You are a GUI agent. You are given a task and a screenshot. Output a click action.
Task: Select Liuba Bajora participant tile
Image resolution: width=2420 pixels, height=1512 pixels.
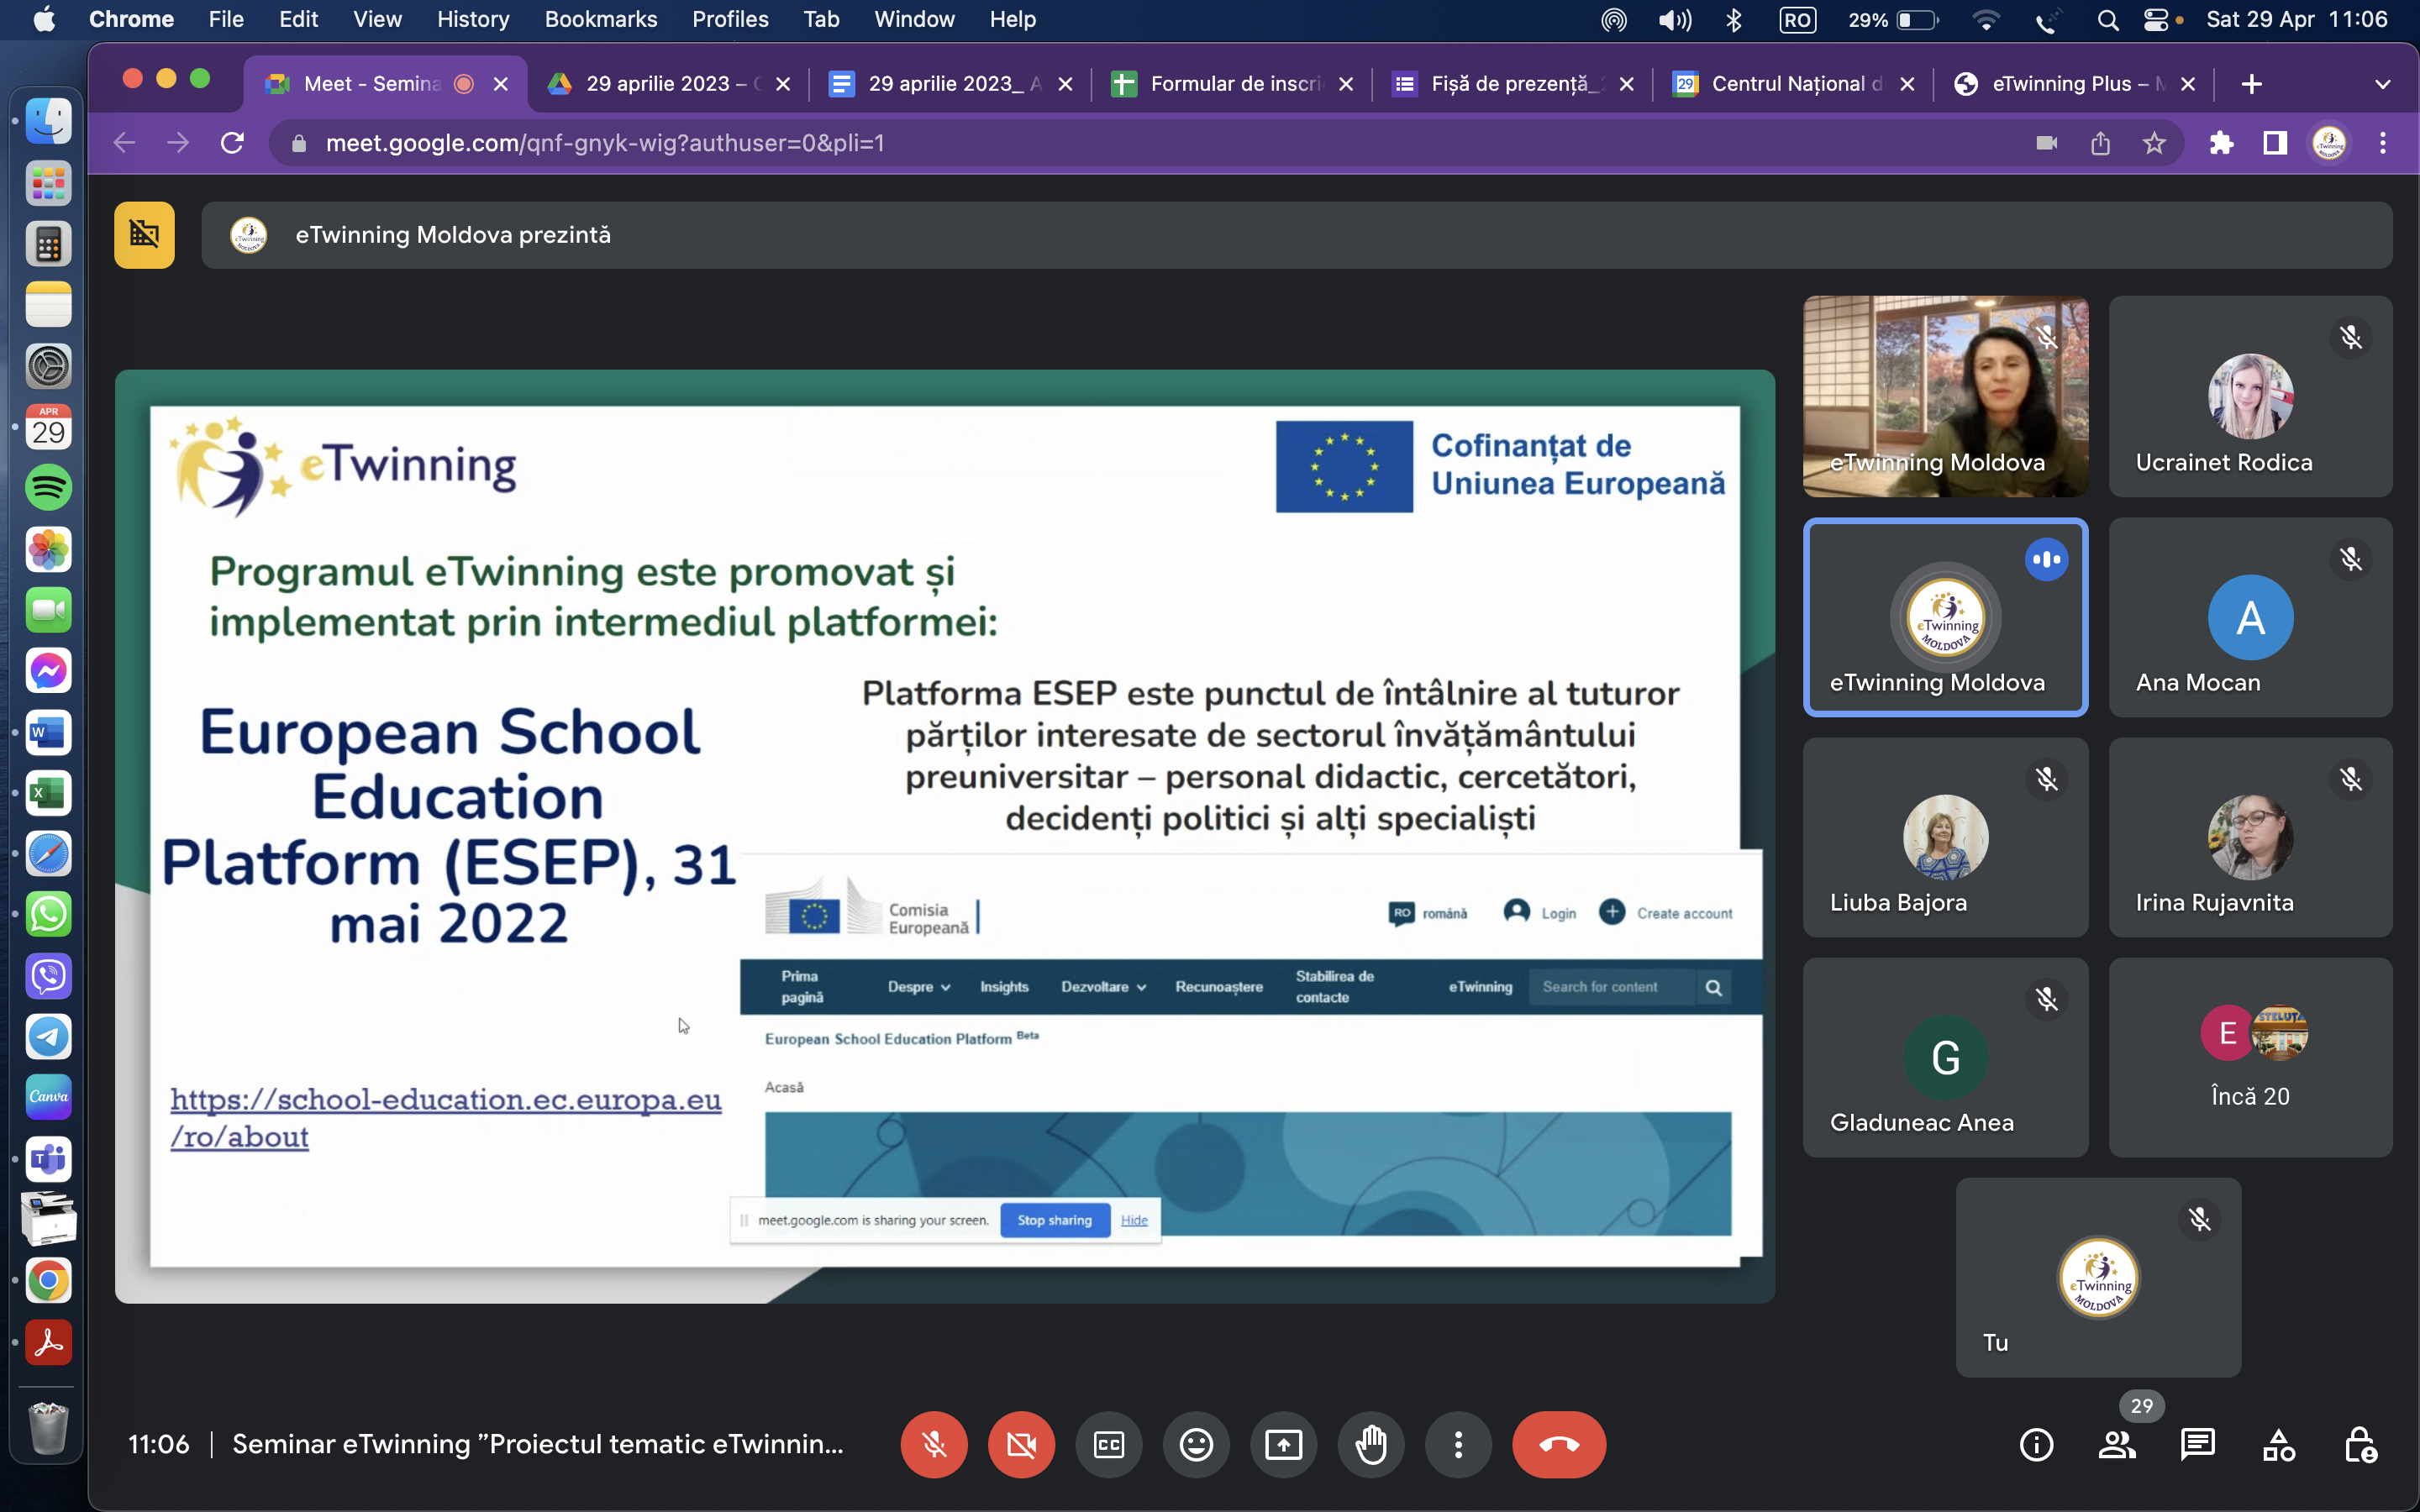tap(1945, 837)
